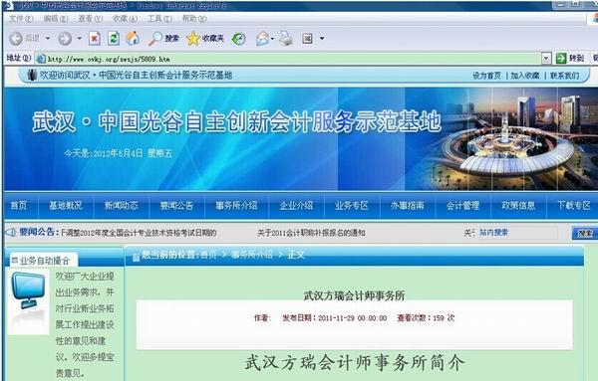The image size is (598, 381).
Task: Expand the Back button history arrow
Action: [x=48, y=39]
